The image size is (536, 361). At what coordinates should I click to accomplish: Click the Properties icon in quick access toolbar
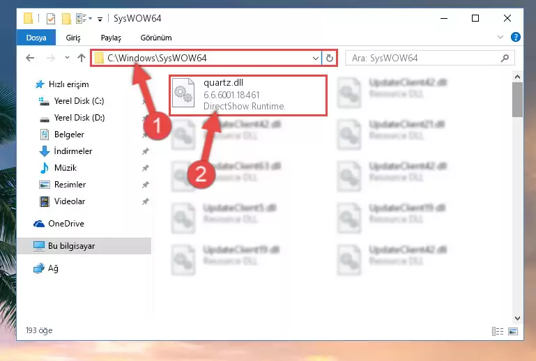51,18
